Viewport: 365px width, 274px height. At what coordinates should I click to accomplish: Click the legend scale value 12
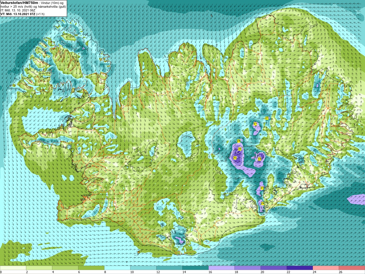tap(158, 272)
